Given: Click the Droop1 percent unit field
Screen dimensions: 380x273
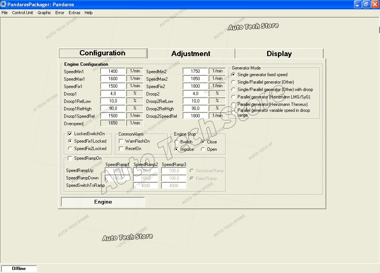Looking at the screenshot, I should point(135,94).
